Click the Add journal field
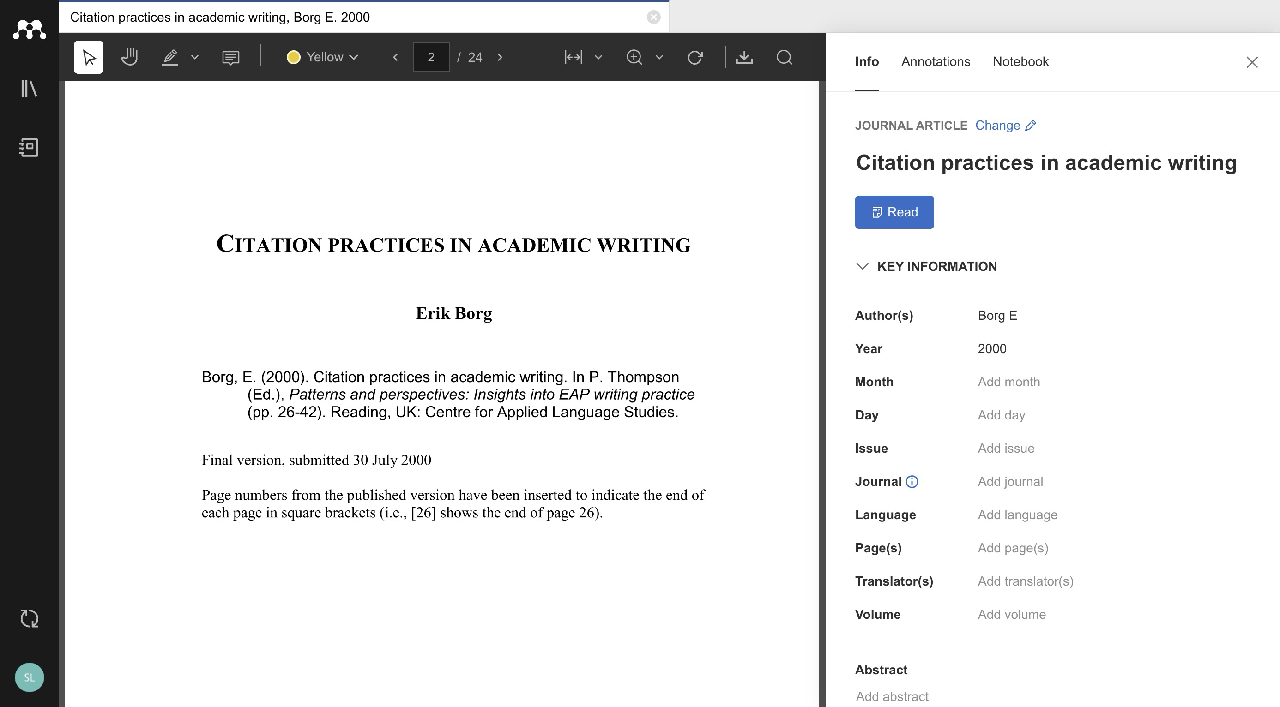Viewport: 1280px width, 707px height. [x=1010, y=482]
